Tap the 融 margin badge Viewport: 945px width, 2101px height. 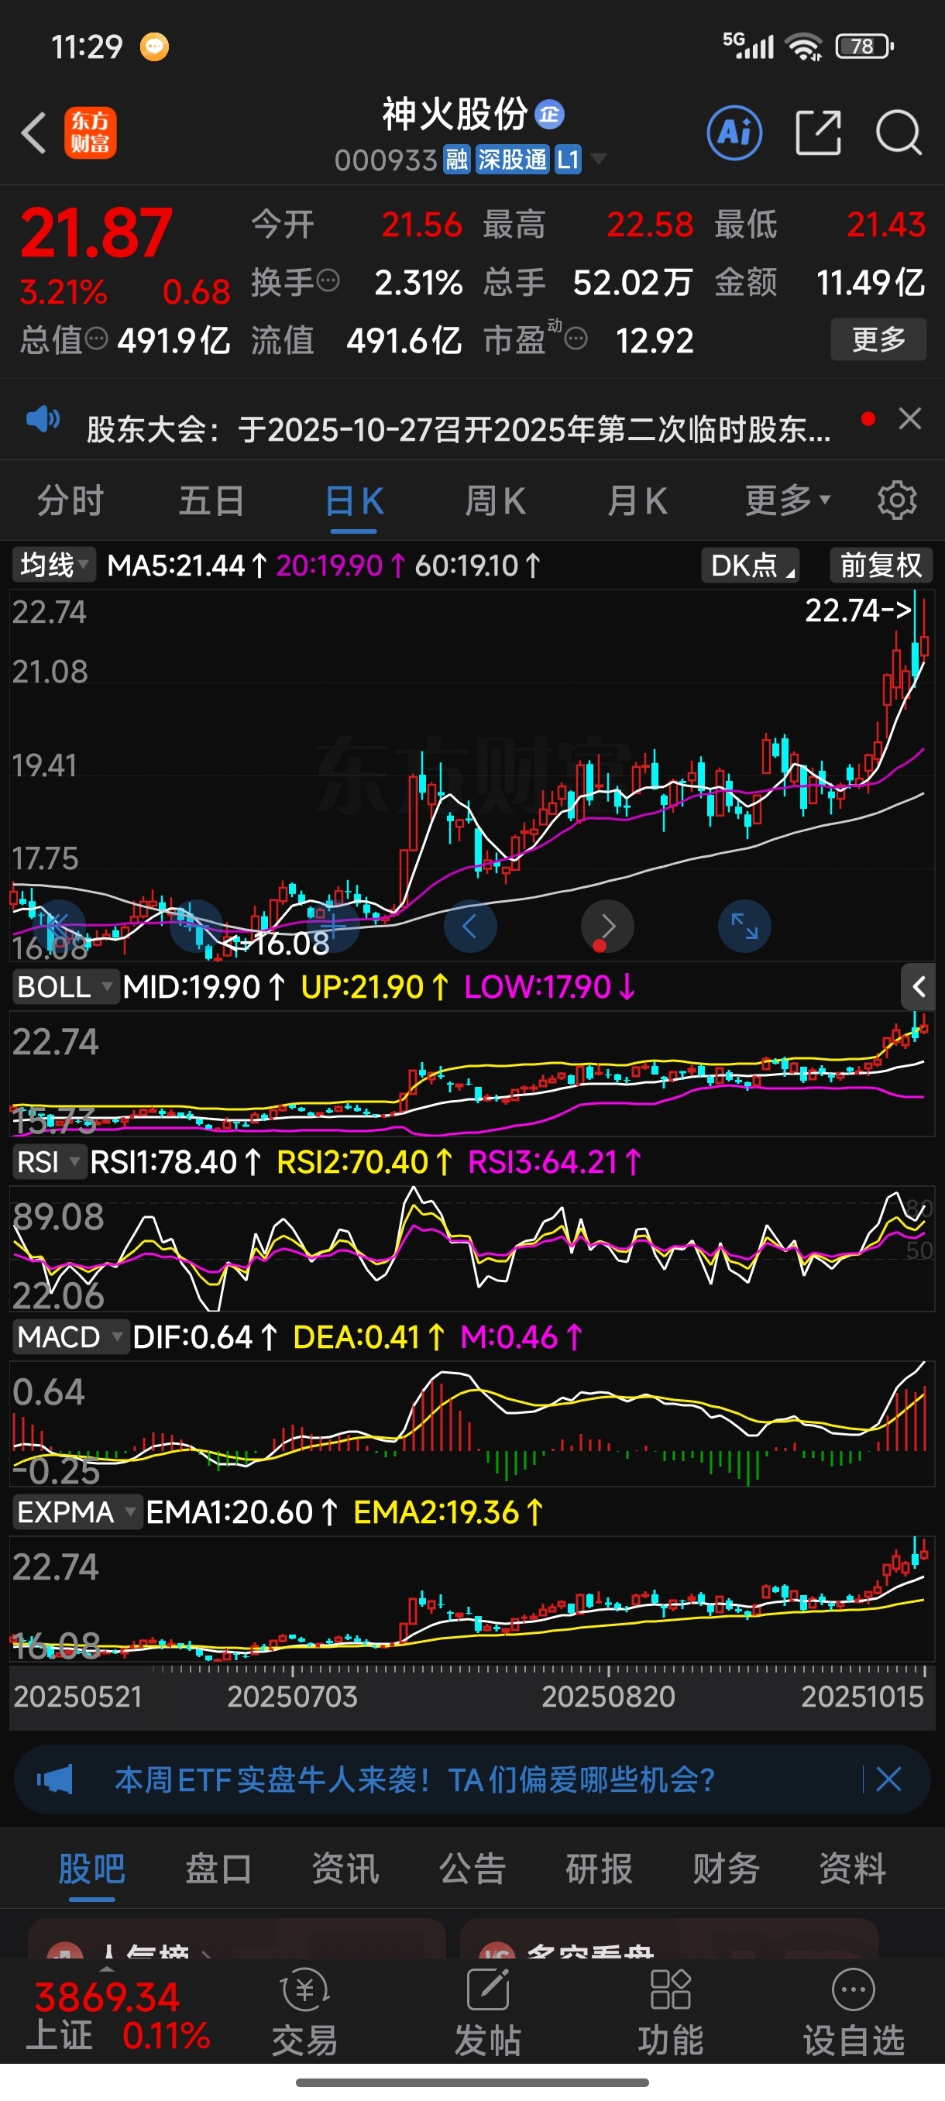456,160
